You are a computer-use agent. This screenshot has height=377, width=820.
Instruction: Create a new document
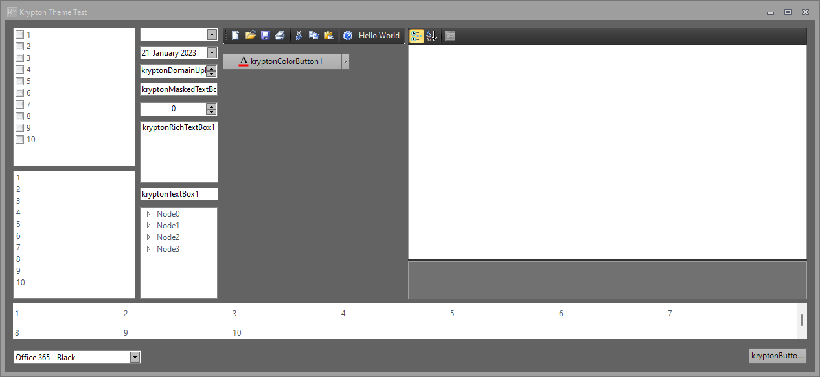pyautogui.click(x=234, y=36)
